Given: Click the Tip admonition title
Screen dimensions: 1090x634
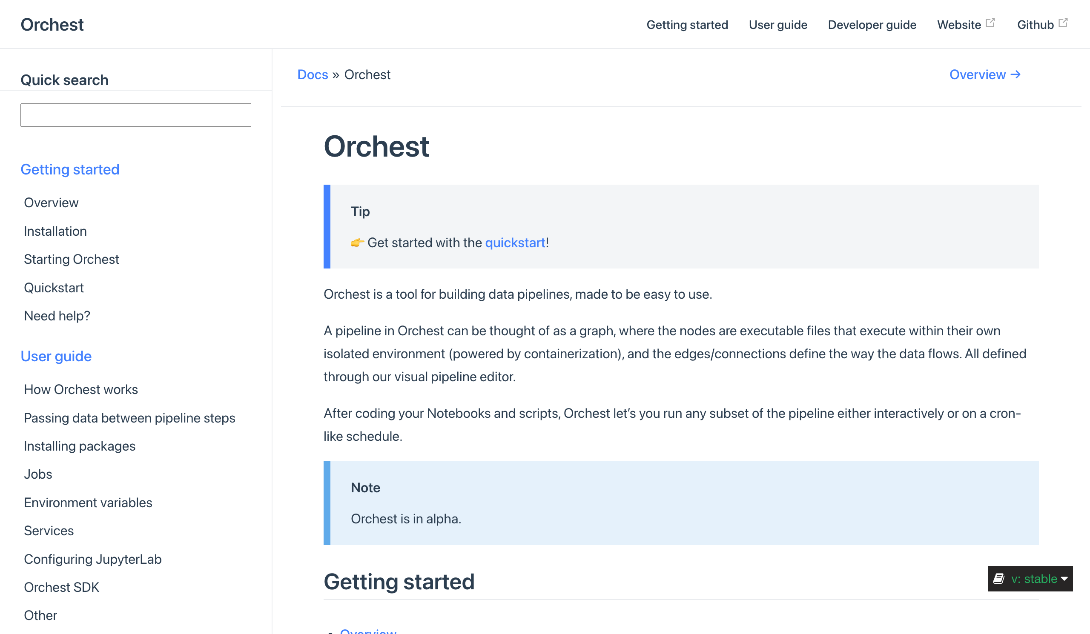Looking at the screenshot, I should (x=360, y=212).
